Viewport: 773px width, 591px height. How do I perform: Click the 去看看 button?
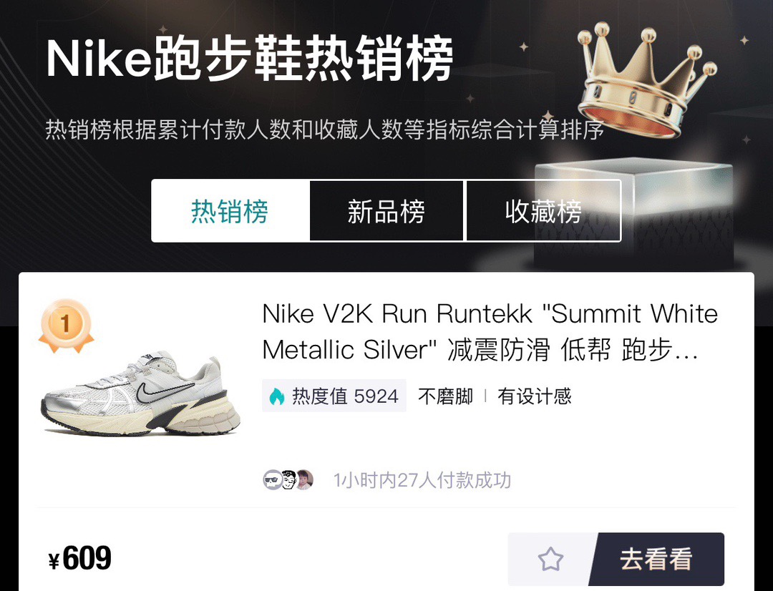pos(656,559)
